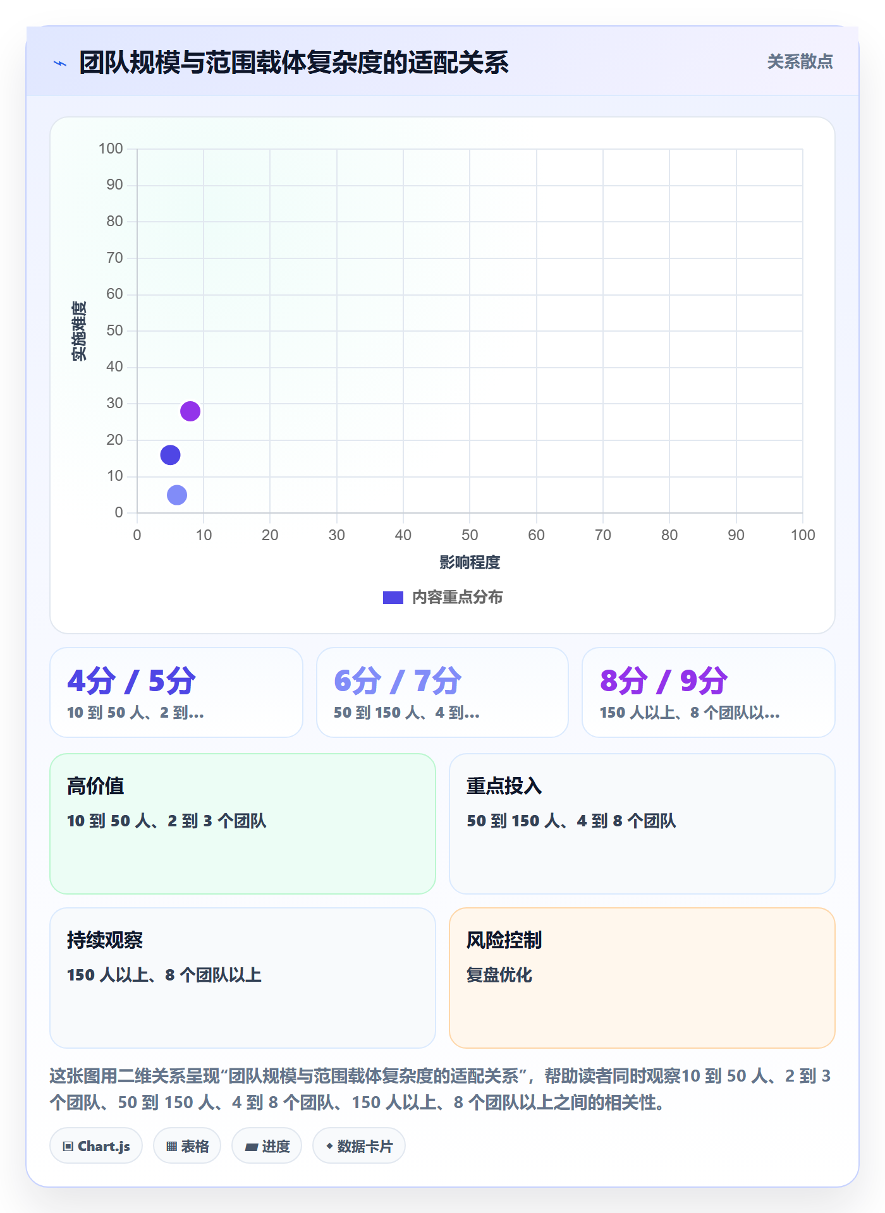Screen dimensions: 885x1213
Task: Toggle the 内容重点分布 legend color box
Action: [393, 598]
